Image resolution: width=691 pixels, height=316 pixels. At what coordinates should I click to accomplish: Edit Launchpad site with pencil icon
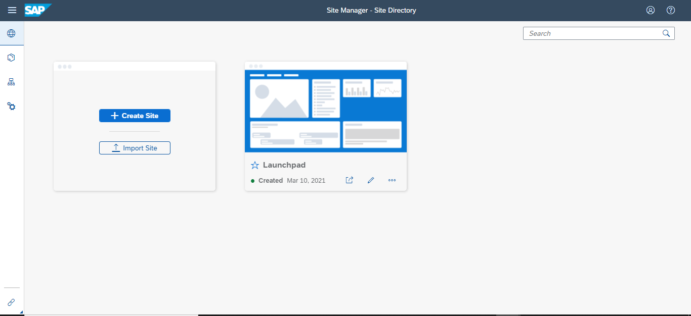coord(371,180)
